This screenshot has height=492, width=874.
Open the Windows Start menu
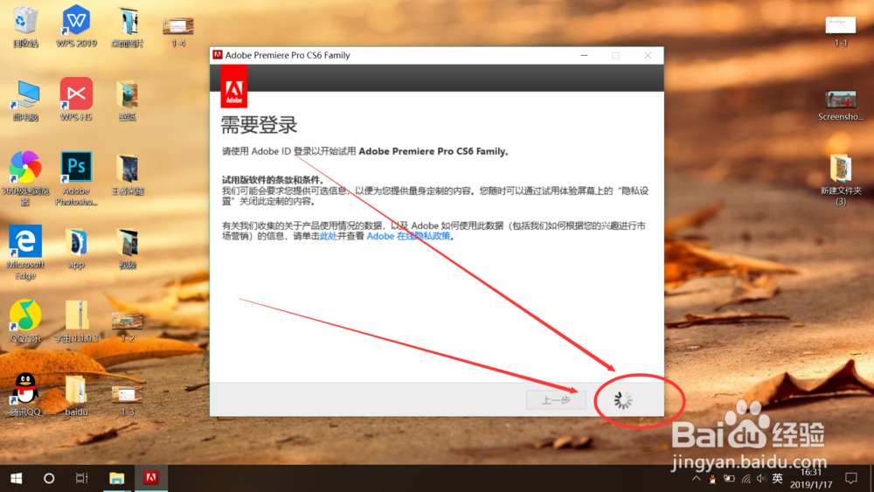tap(16, 478)
